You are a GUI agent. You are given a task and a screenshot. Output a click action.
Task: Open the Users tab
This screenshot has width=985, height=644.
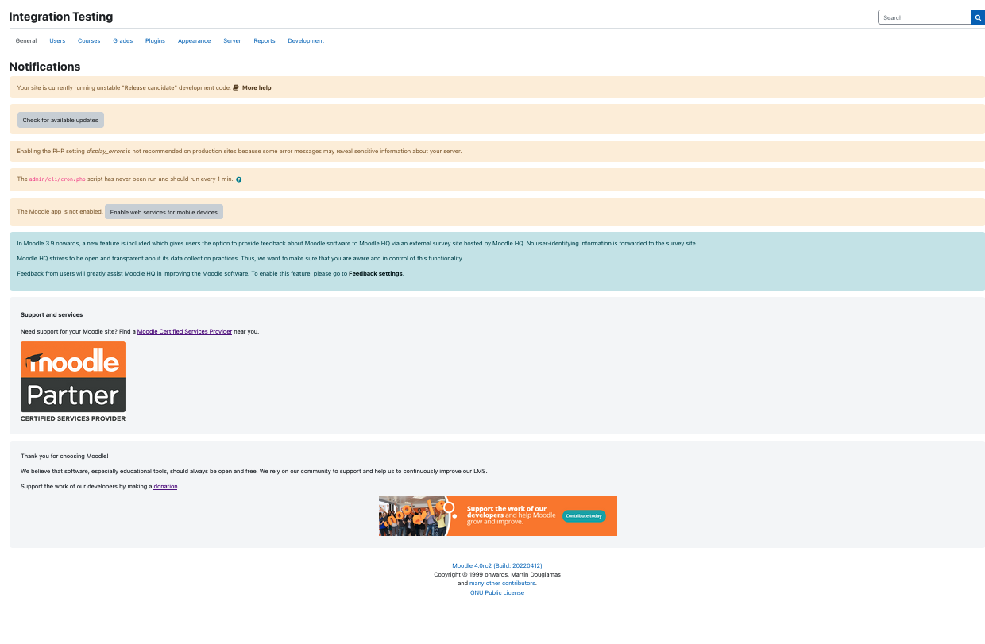click(x=57, y=40)
